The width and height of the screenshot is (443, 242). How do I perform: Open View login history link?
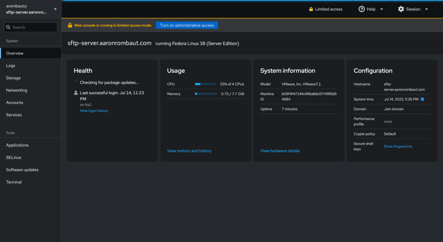[x=94, y=111]
